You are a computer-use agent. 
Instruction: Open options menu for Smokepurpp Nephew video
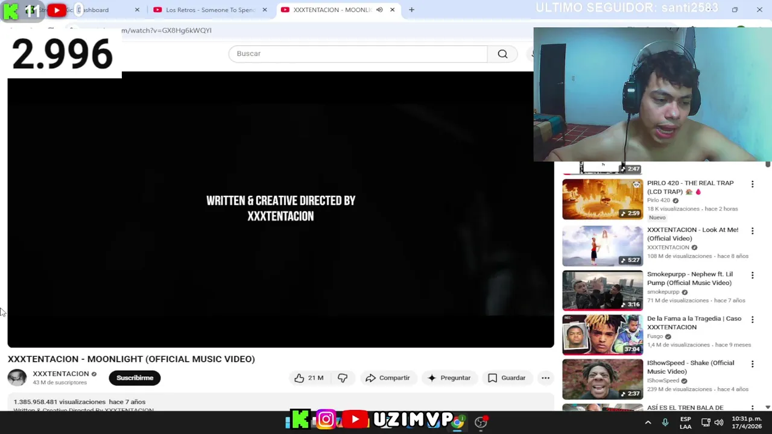[x=752, y=275]
